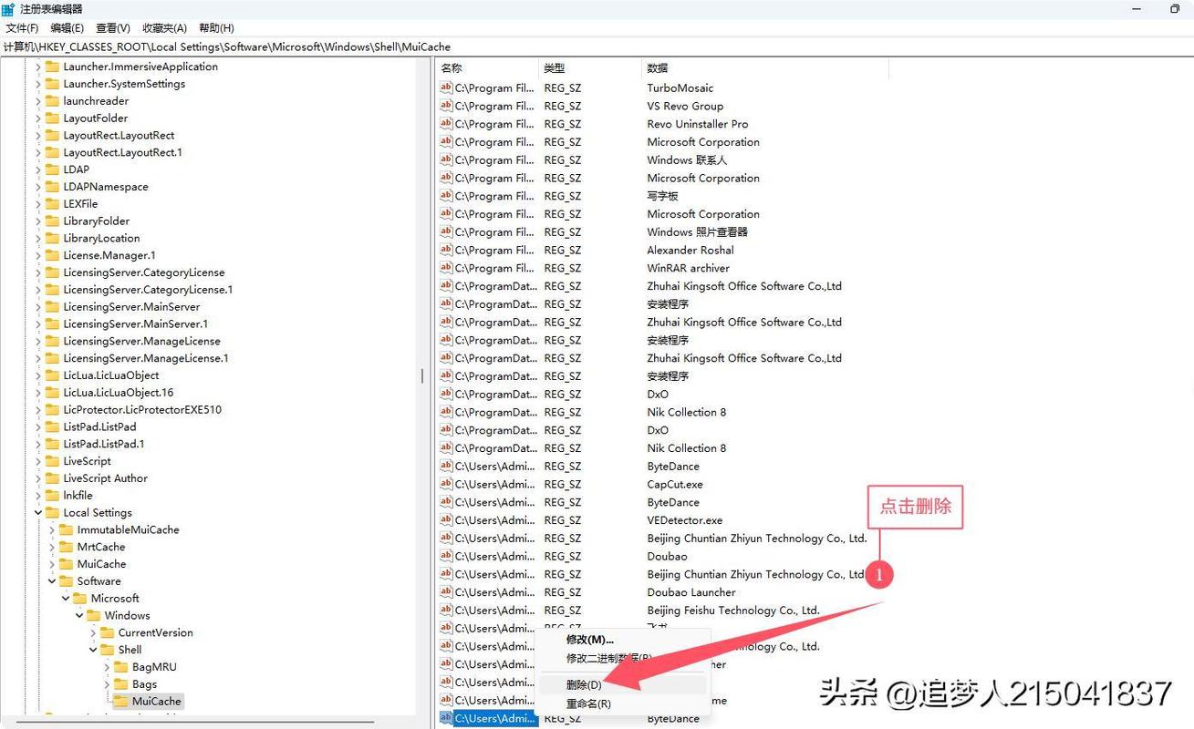This screenshot has width=1194, height=729.
Task: Select the lnkfile folder icon
Action: click(x=52, y=496)
